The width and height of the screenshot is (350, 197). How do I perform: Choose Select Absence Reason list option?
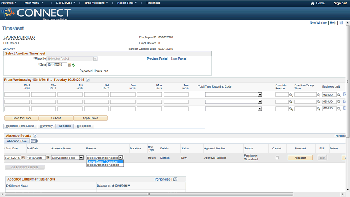[x=105, y=165]
